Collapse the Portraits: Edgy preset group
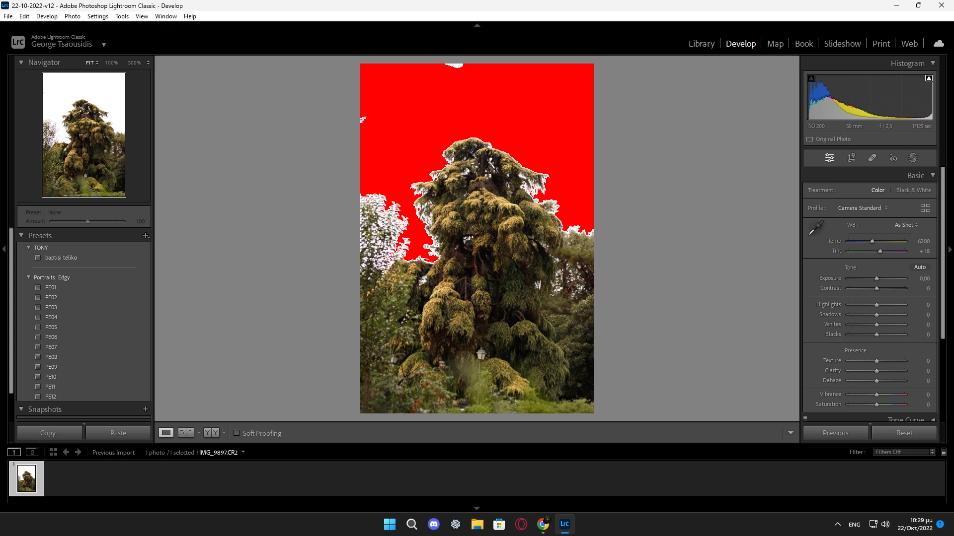954x536 pixels. click(x=28, y=277)
